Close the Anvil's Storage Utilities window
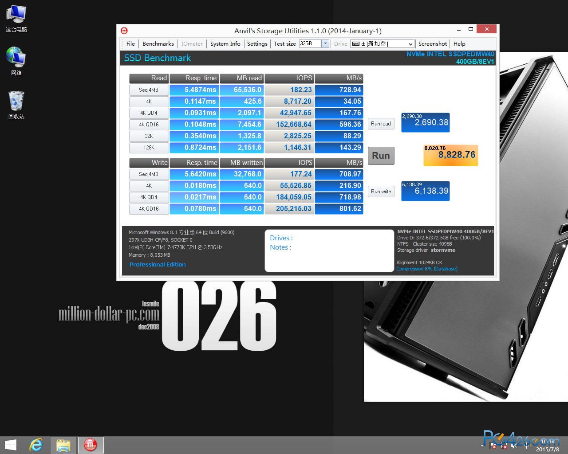The height and width of the screenshot is (454, 568). pyautogui.click(x=487, y=29)
